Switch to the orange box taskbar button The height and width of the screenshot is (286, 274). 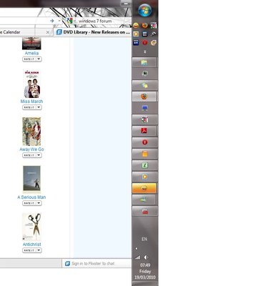click(145, 154)
